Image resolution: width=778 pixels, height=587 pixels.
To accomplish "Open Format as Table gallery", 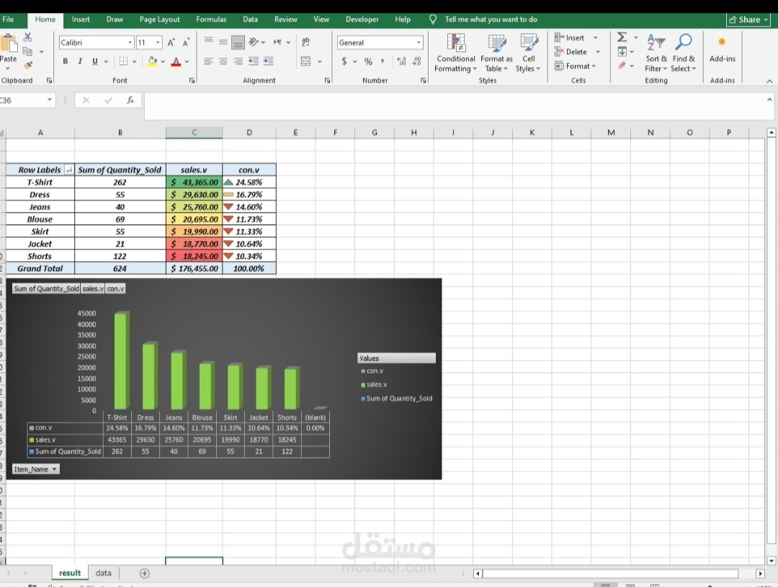I will [496, 53].
